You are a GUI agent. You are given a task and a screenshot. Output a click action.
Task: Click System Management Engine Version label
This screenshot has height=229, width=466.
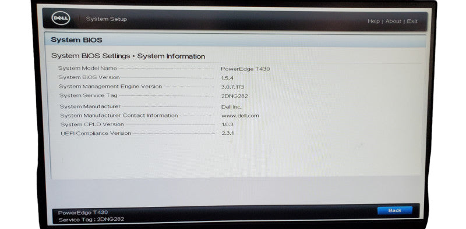click(x=111, y=87)
